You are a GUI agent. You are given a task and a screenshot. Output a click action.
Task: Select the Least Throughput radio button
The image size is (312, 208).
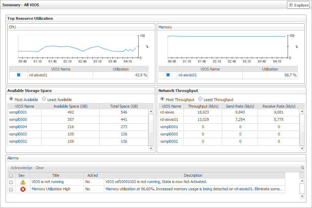[200, 99]
